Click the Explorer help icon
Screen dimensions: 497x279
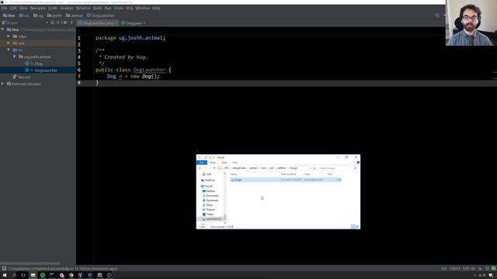pos(358,163)
